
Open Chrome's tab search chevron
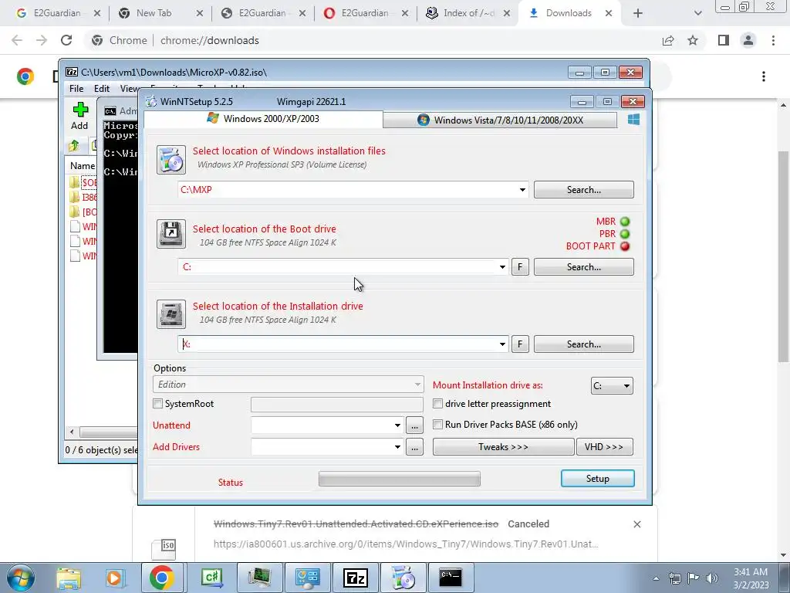tap(697, 13)
